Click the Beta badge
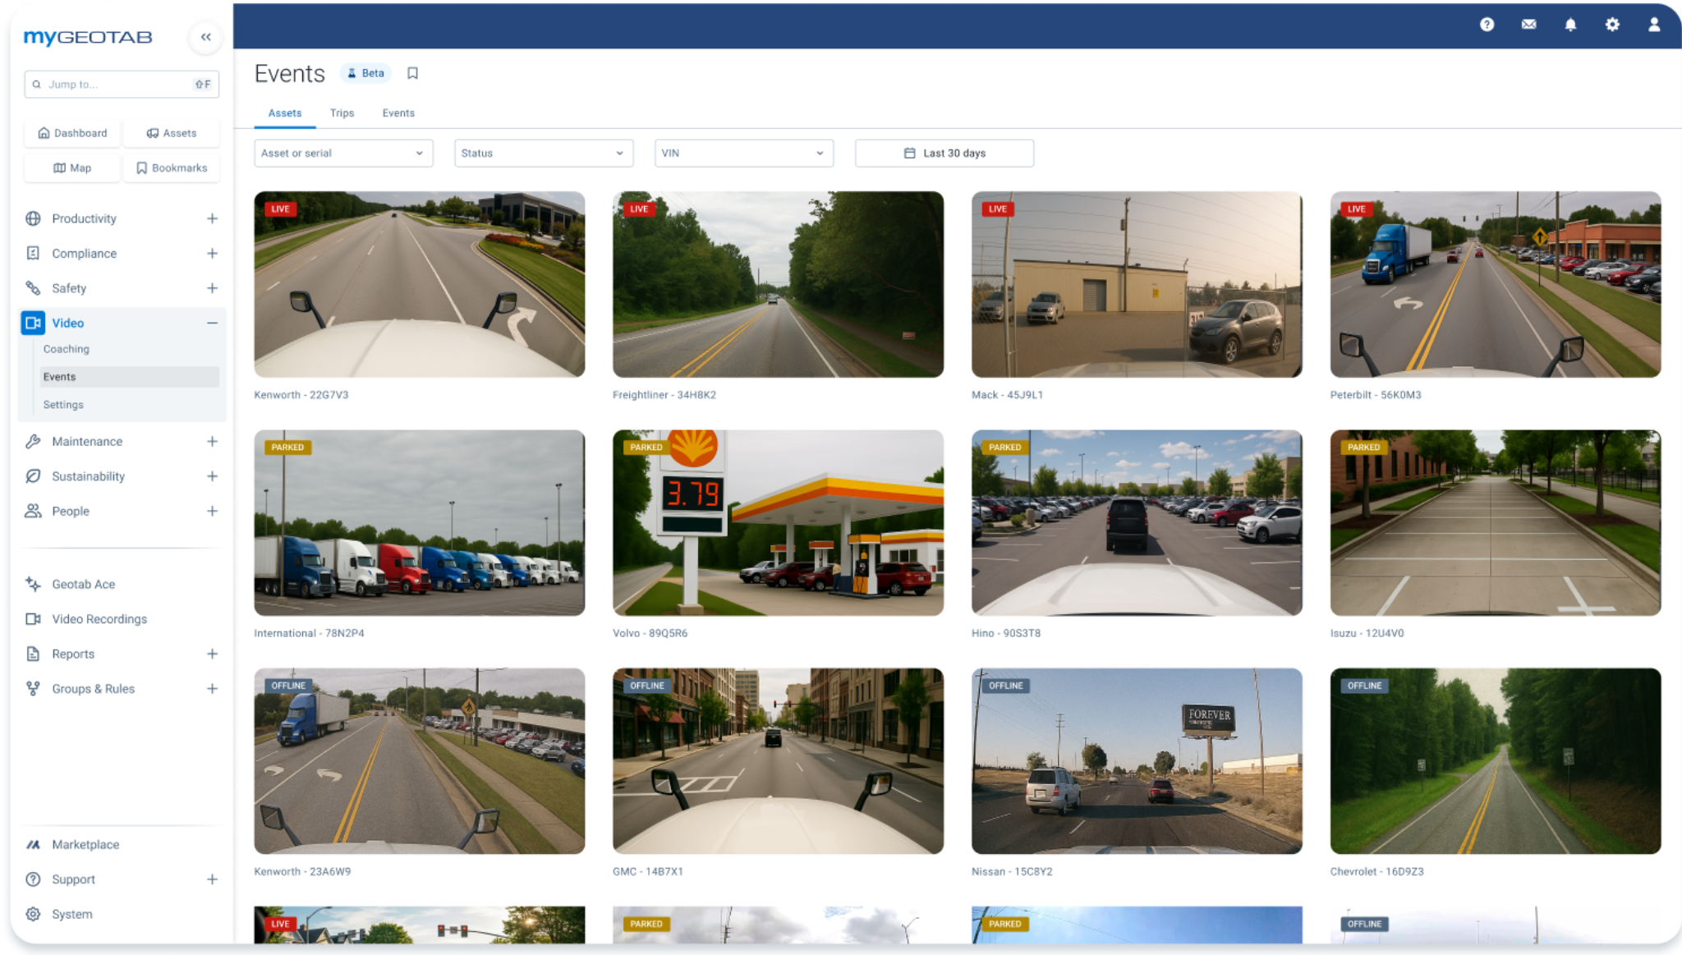Screen dimensions: 1682x955 (x=365, y=73)
